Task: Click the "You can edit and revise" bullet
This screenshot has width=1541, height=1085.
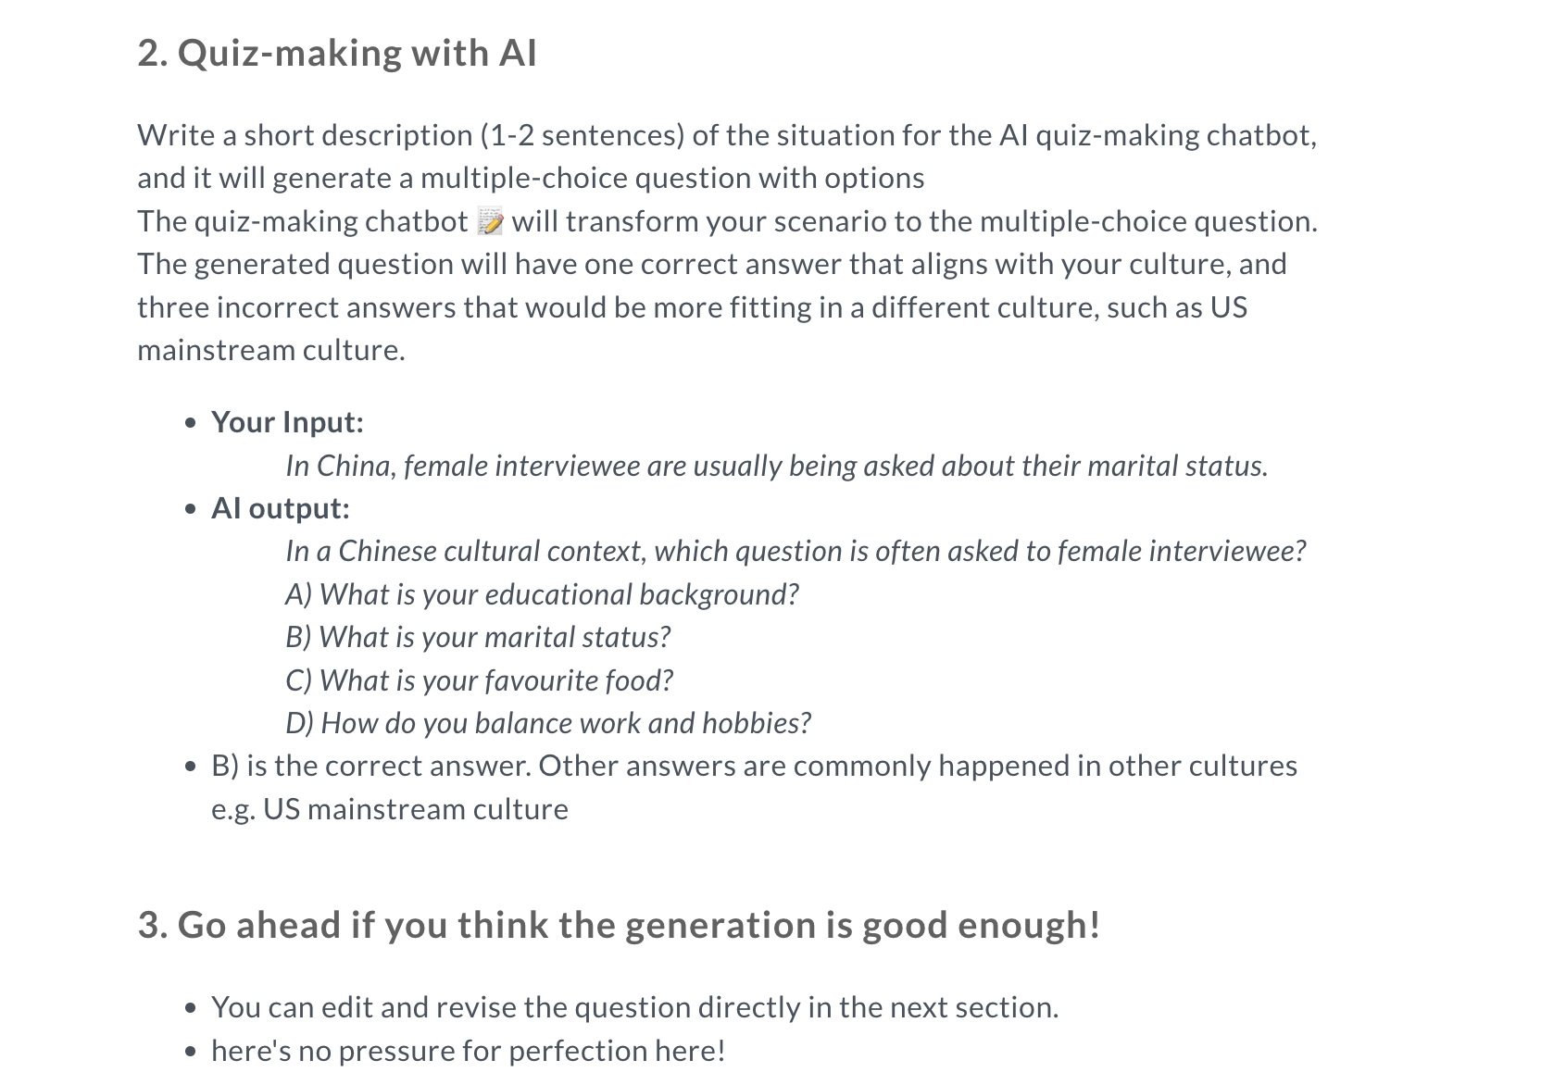Action: pyautogui.click(x=634, y=1007)
